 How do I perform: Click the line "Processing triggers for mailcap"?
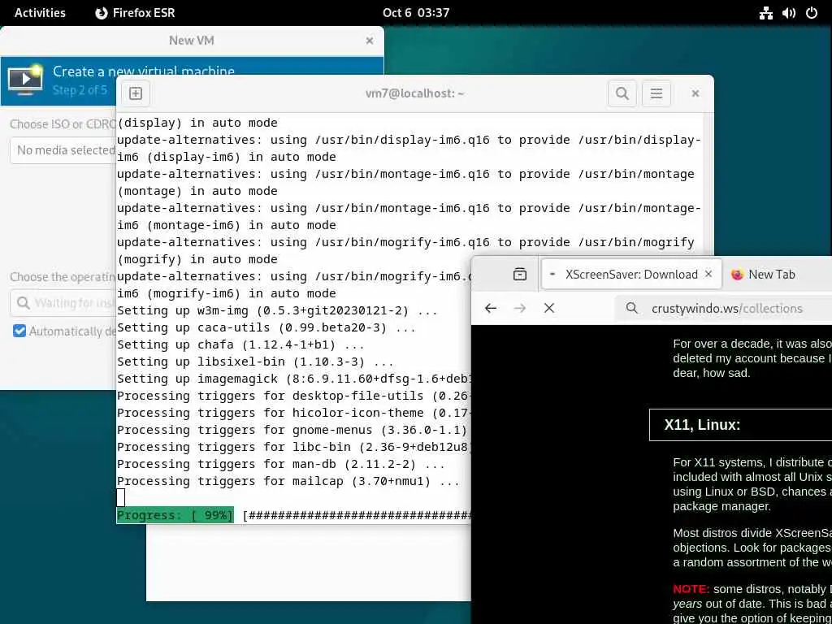288,481
